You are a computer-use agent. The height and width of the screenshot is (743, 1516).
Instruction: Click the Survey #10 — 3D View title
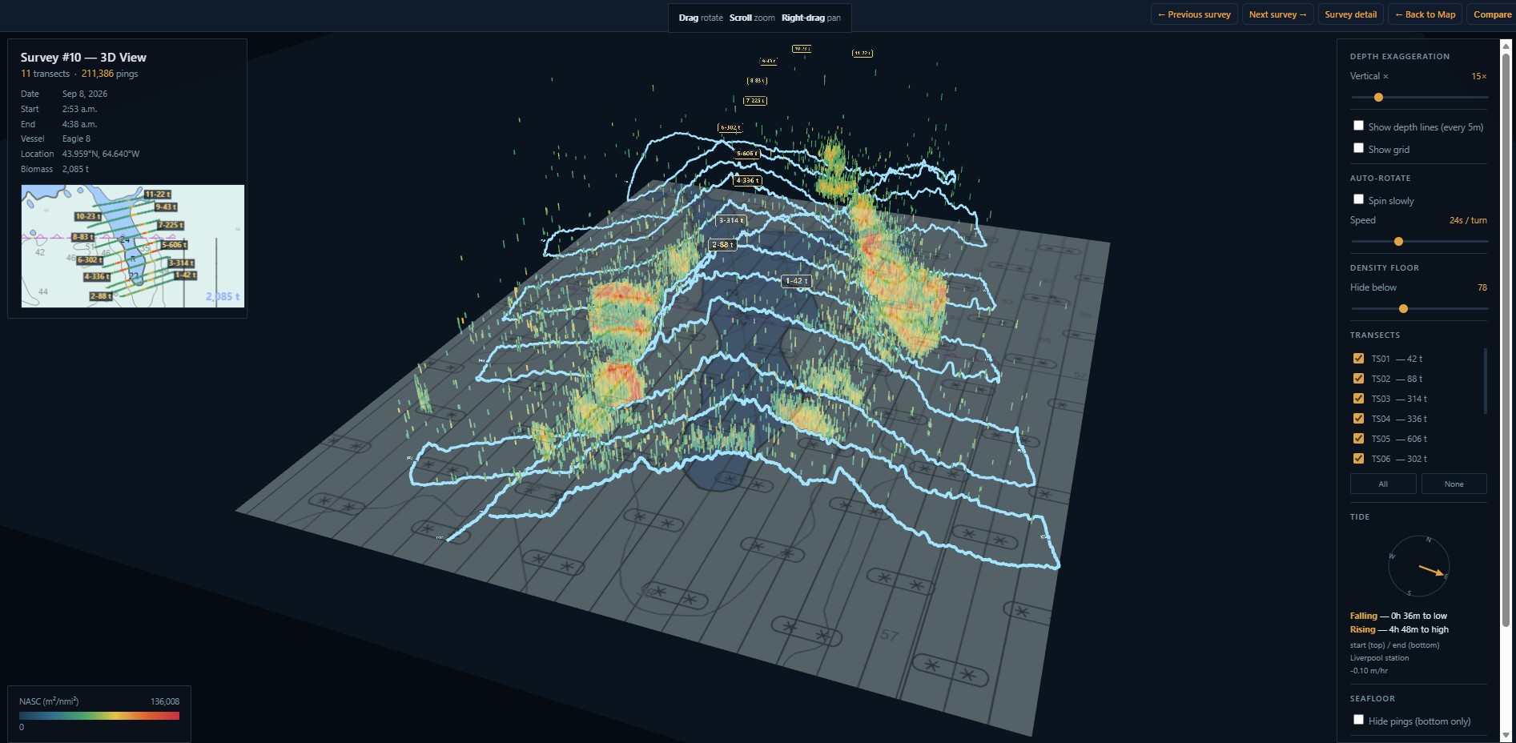click(83, 58)
